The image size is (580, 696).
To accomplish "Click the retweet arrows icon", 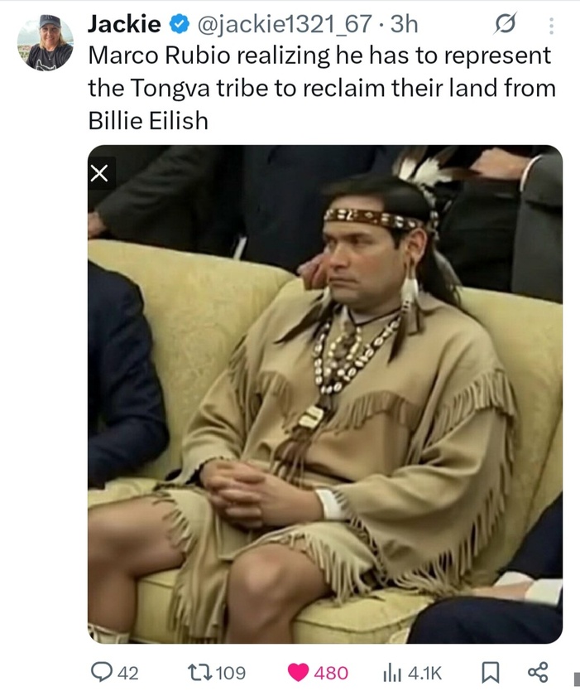I will coord(199,673).
